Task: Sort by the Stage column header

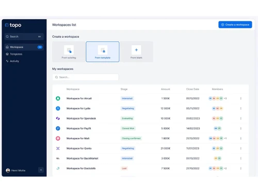Action: (124, 89)
